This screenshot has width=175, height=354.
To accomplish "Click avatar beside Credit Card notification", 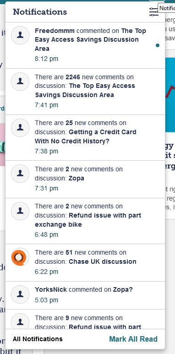I will click(20, 128).
